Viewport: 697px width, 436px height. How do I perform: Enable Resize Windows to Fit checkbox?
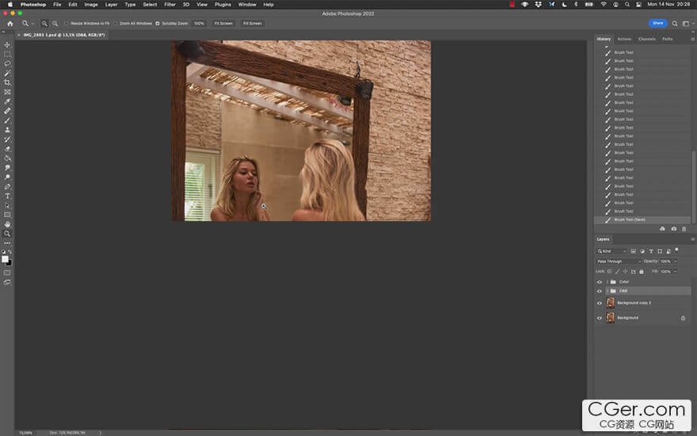pos(67,24)
